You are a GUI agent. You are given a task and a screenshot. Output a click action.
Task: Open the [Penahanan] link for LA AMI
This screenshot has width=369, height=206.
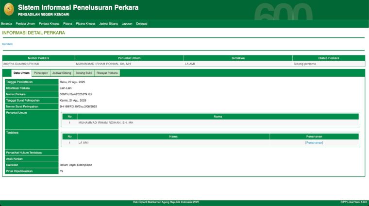click(314, 143)
